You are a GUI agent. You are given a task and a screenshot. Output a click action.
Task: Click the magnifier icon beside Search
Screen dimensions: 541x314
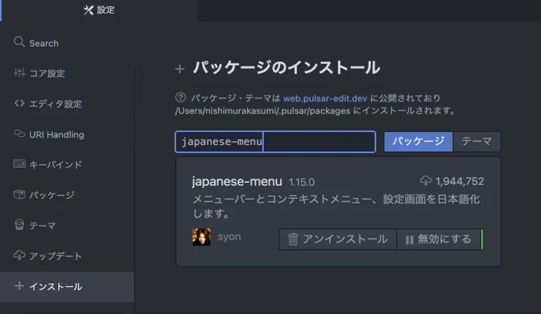click(19, 42)
